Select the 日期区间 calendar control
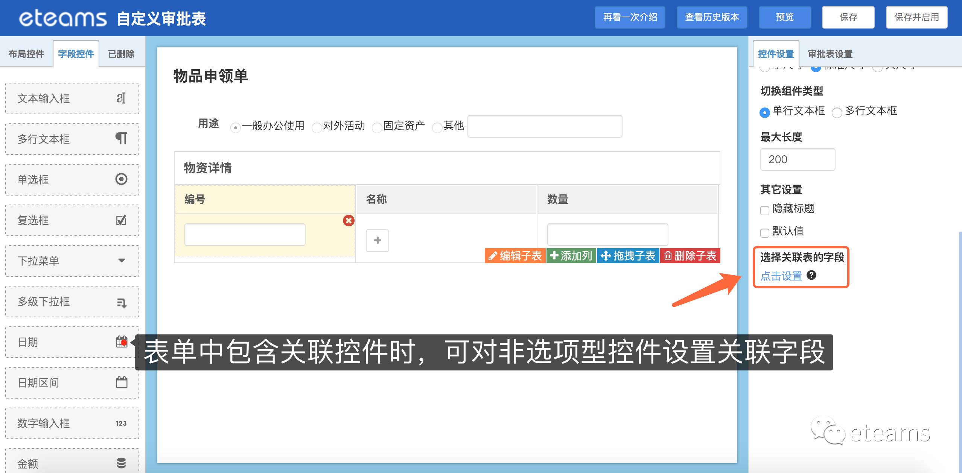962x473 pixels. tap(72, 383)
